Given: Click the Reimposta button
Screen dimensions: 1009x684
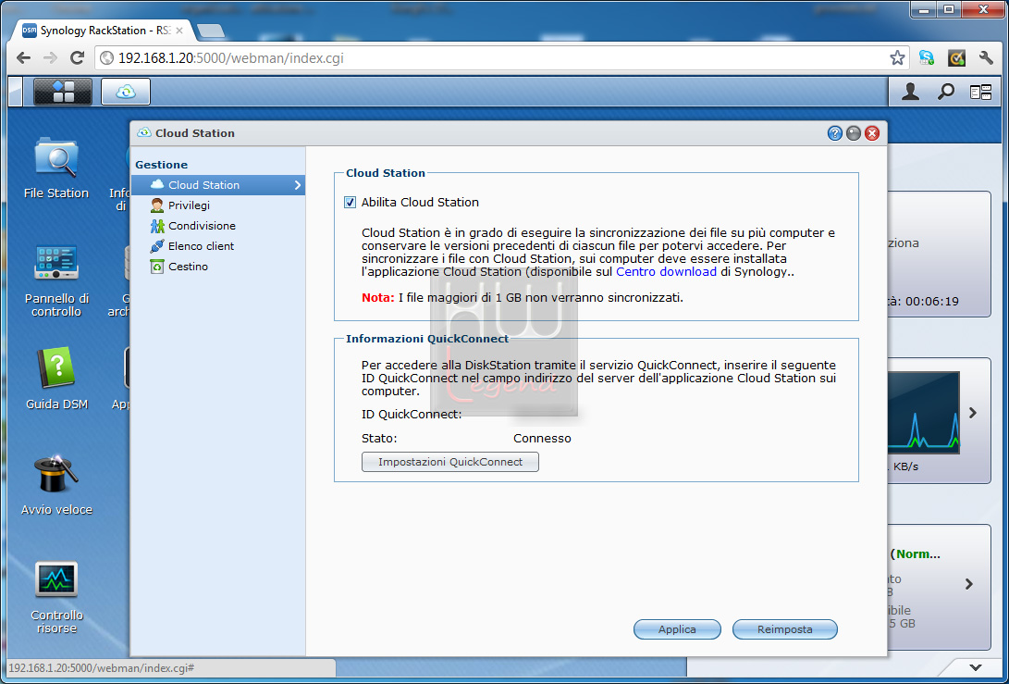Looking at the screenshot, I should (x=784, y=629).
